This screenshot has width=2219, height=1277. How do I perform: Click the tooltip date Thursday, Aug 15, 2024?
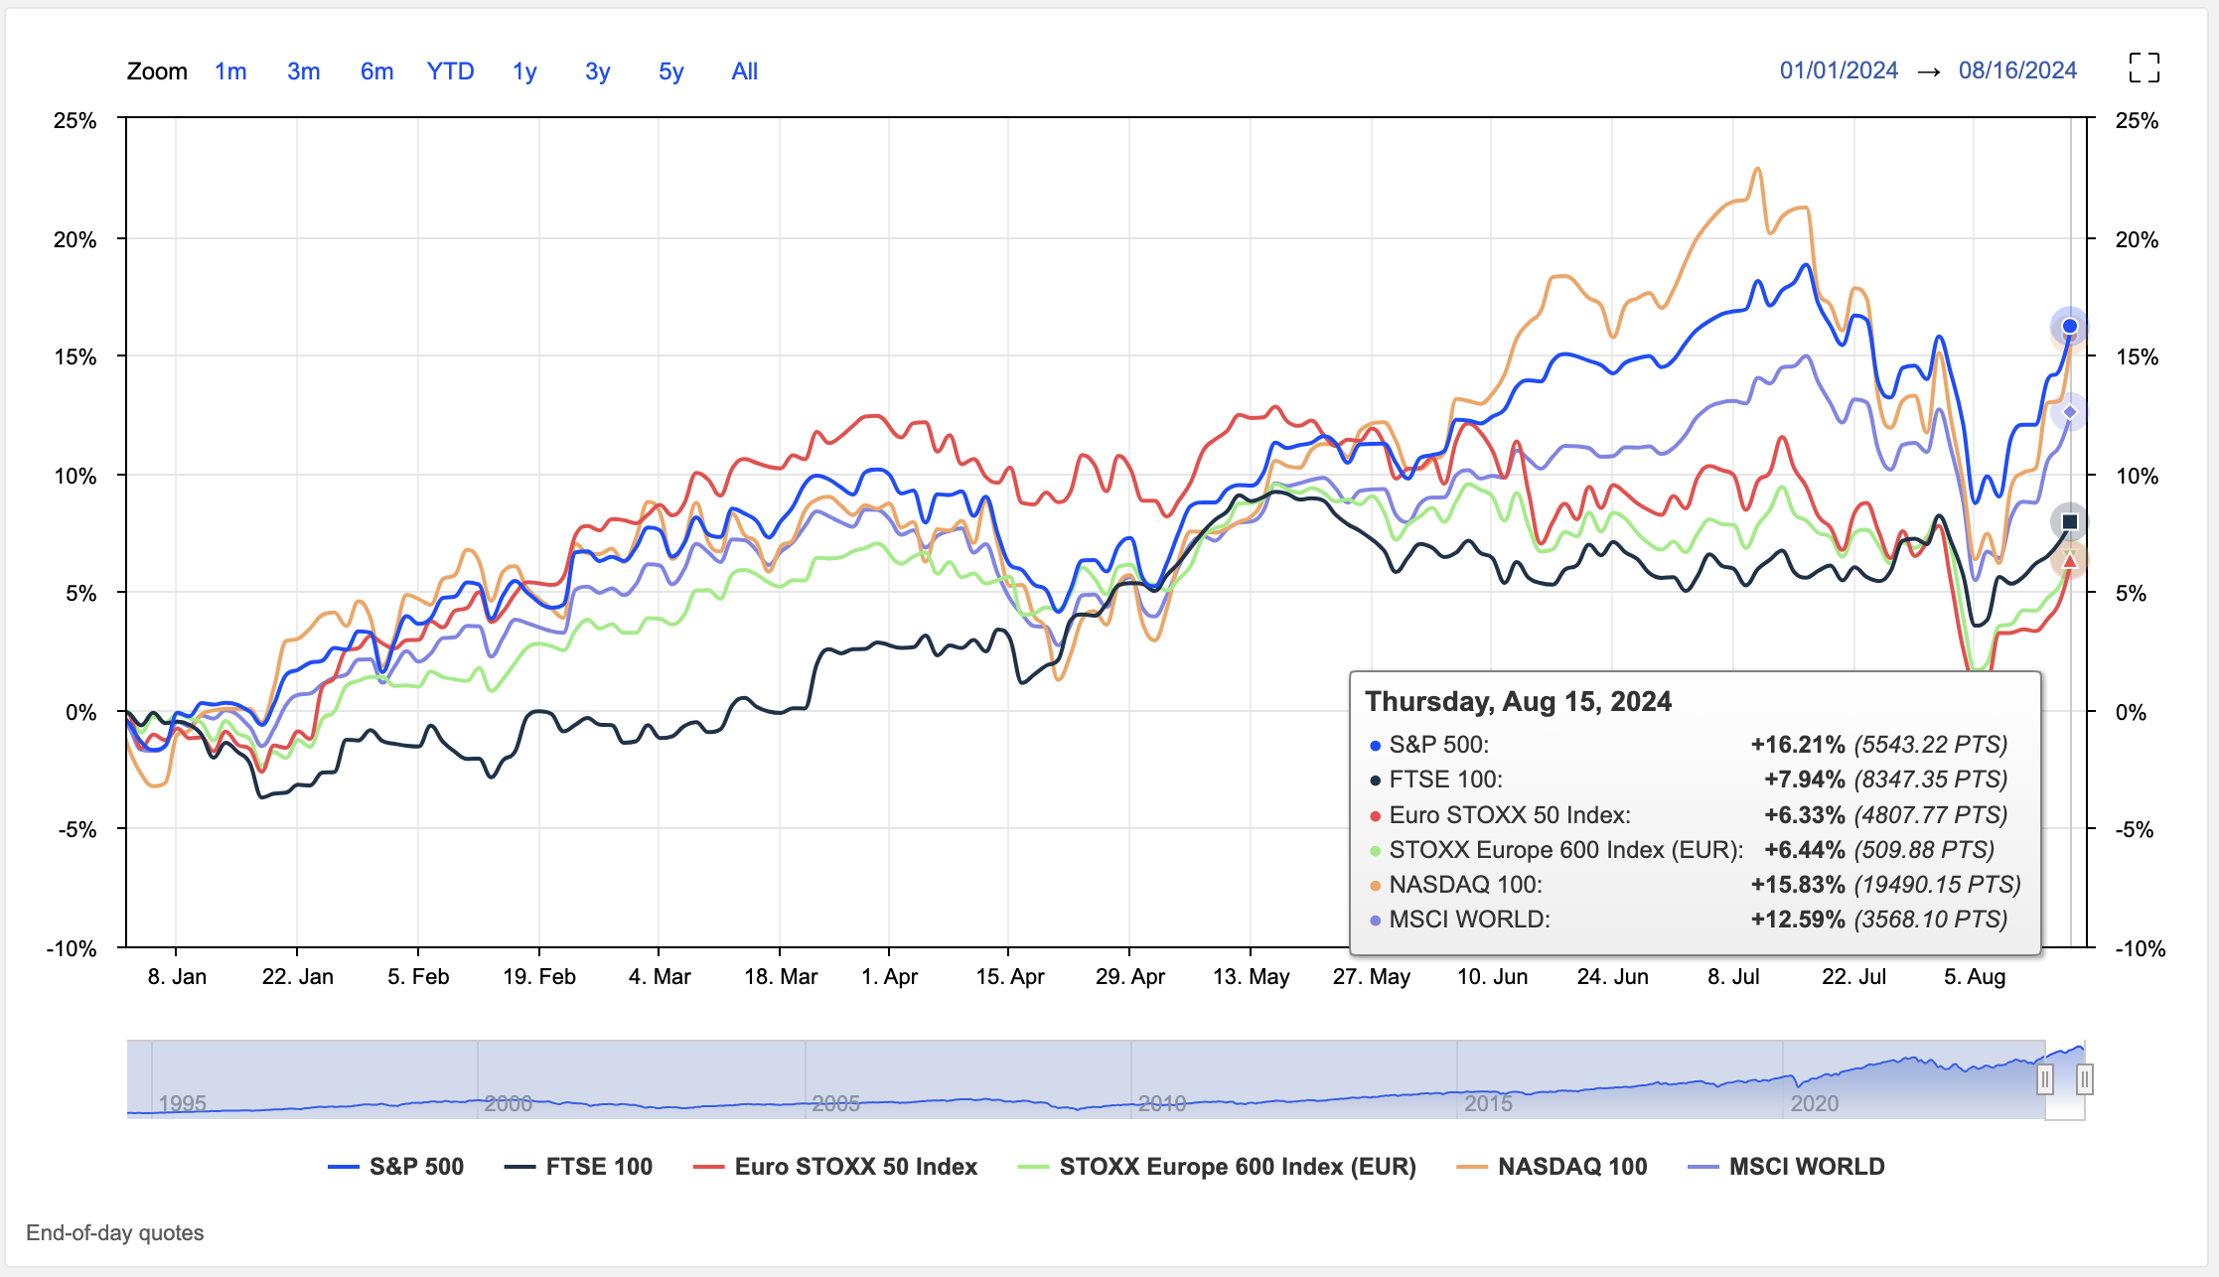[x=1519, y=702]
